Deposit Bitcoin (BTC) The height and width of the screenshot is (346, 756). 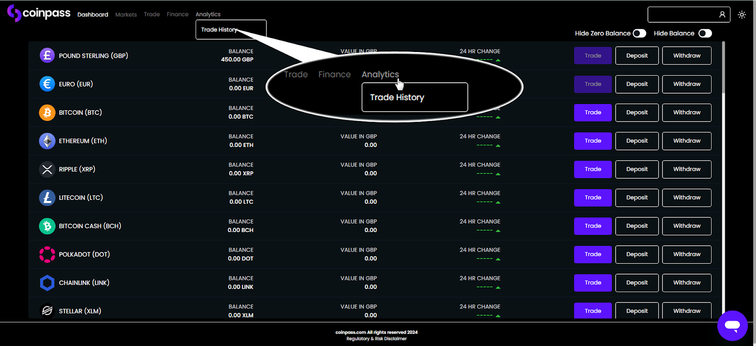637,112
